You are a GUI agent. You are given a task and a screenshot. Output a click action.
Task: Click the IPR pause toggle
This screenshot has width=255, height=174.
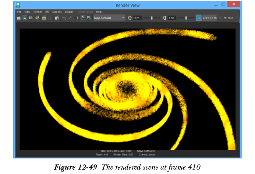220,18
